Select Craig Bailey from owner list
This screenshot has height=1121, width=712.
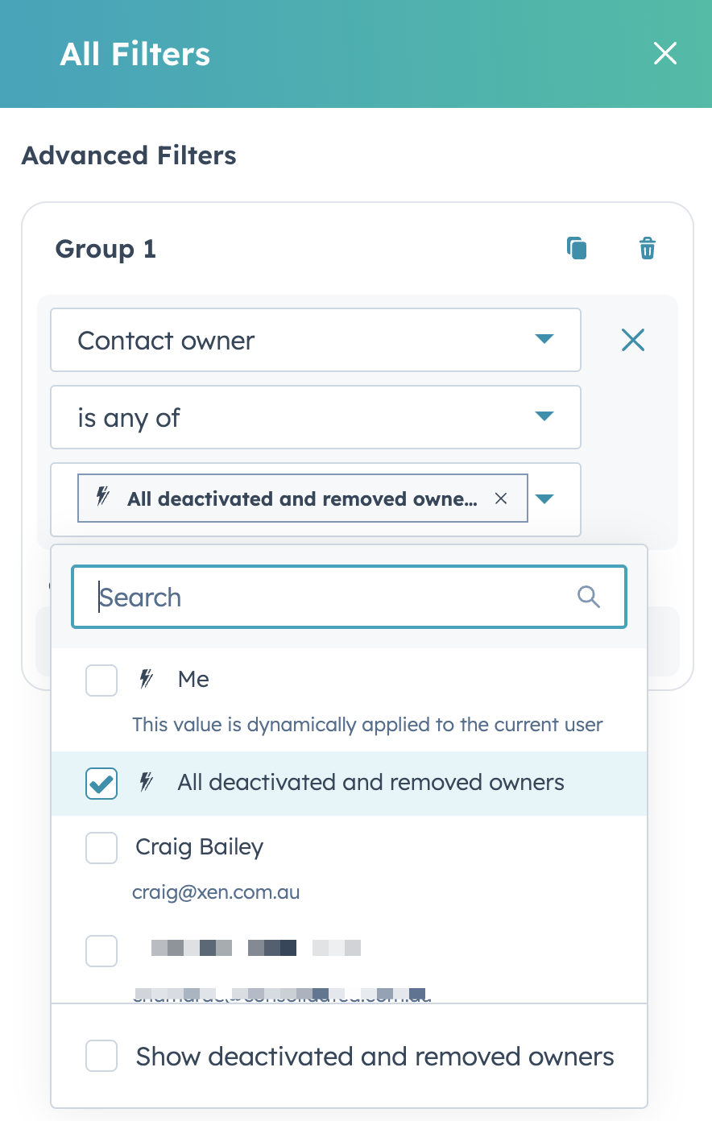tap(200, 847)
